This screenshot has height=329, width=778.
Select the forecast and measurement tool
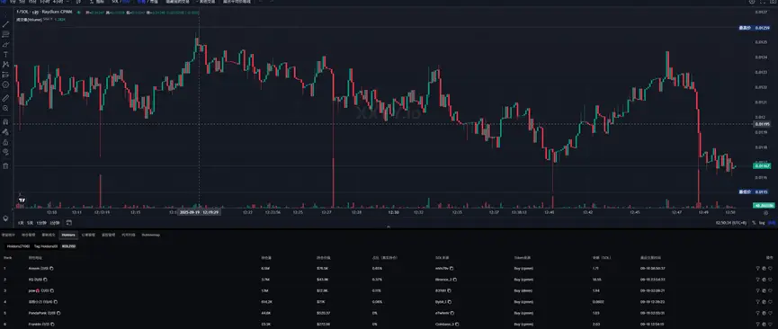tap(5, 75)
